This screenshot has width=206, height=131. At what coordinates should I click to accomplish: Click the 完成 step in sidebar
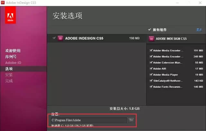[x=9, y=81]
